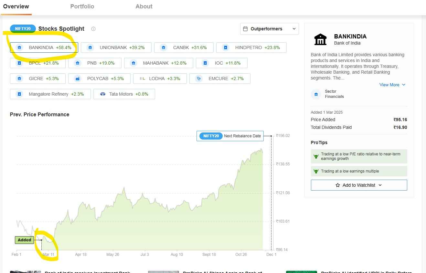Click the UNIONBANK stock chip icon
The image size is (426, 273).
[x=90, y=47]
